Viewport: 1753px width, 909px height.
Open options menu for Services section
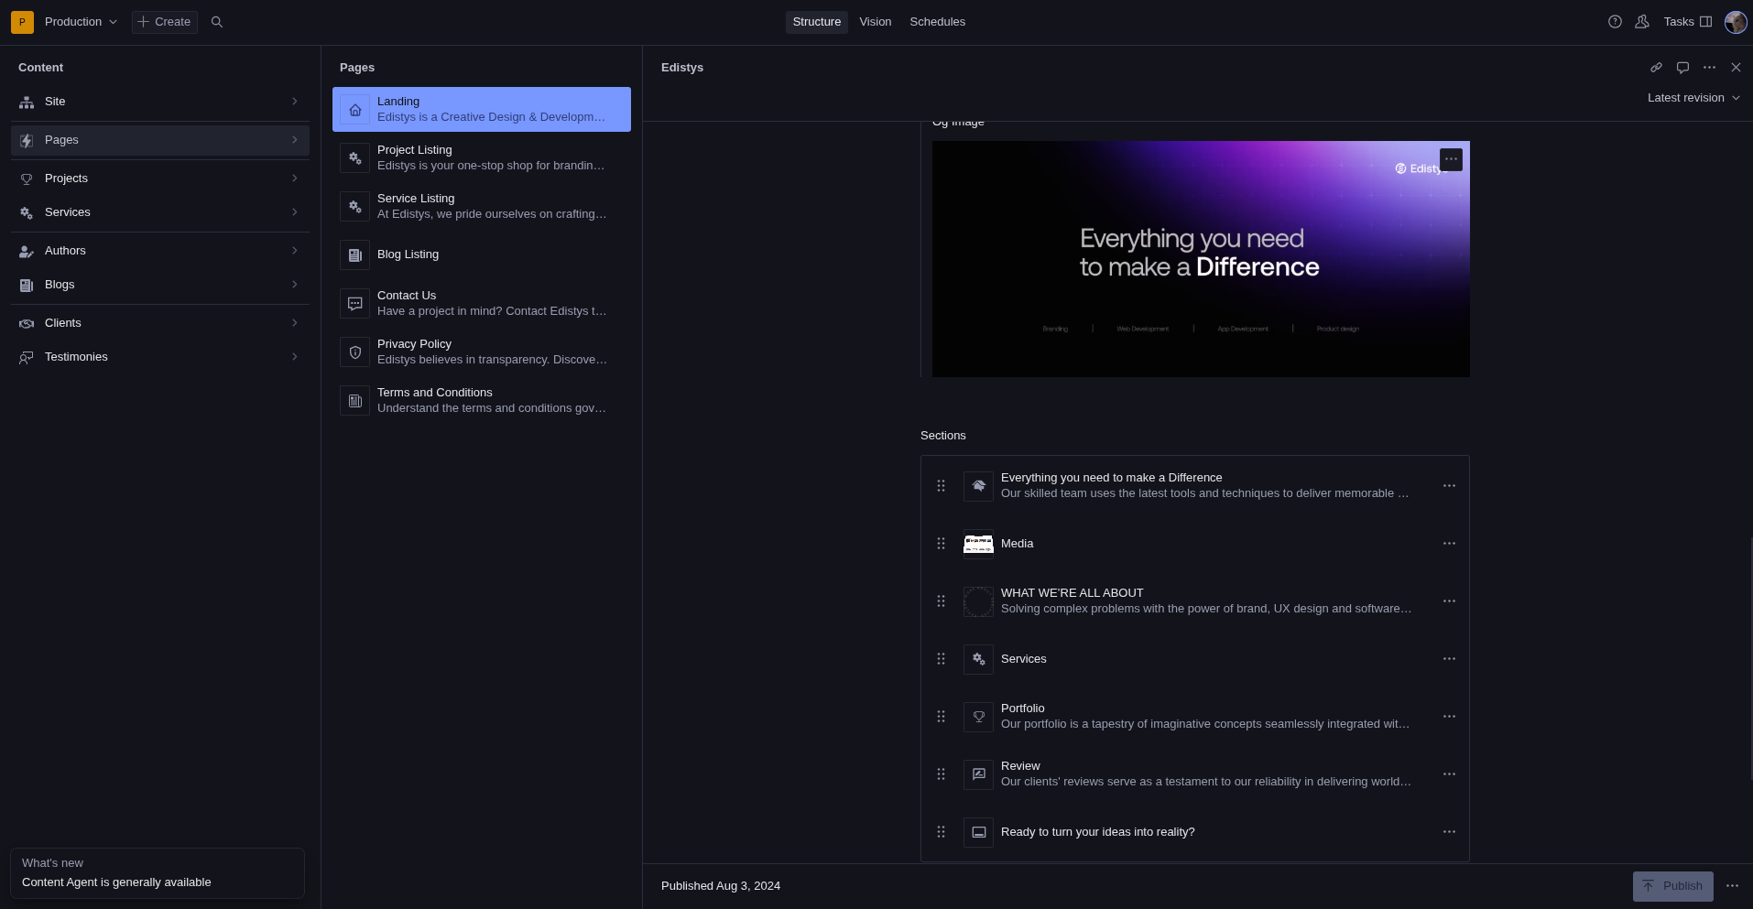point(1449,659)
